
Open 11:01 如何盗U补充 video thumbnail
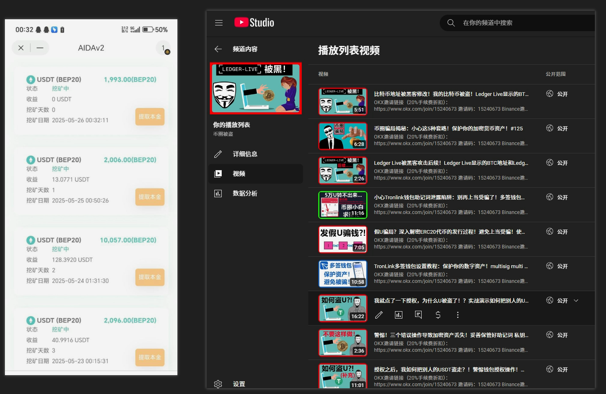[343, 376]
